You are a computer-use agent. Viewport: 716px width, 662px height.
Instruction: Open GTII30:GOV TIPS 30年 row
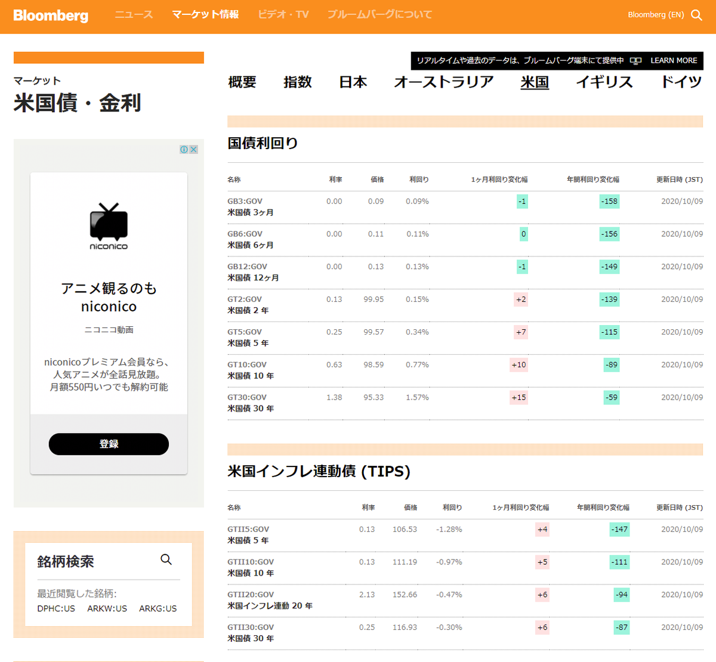(x=465, y=634)
